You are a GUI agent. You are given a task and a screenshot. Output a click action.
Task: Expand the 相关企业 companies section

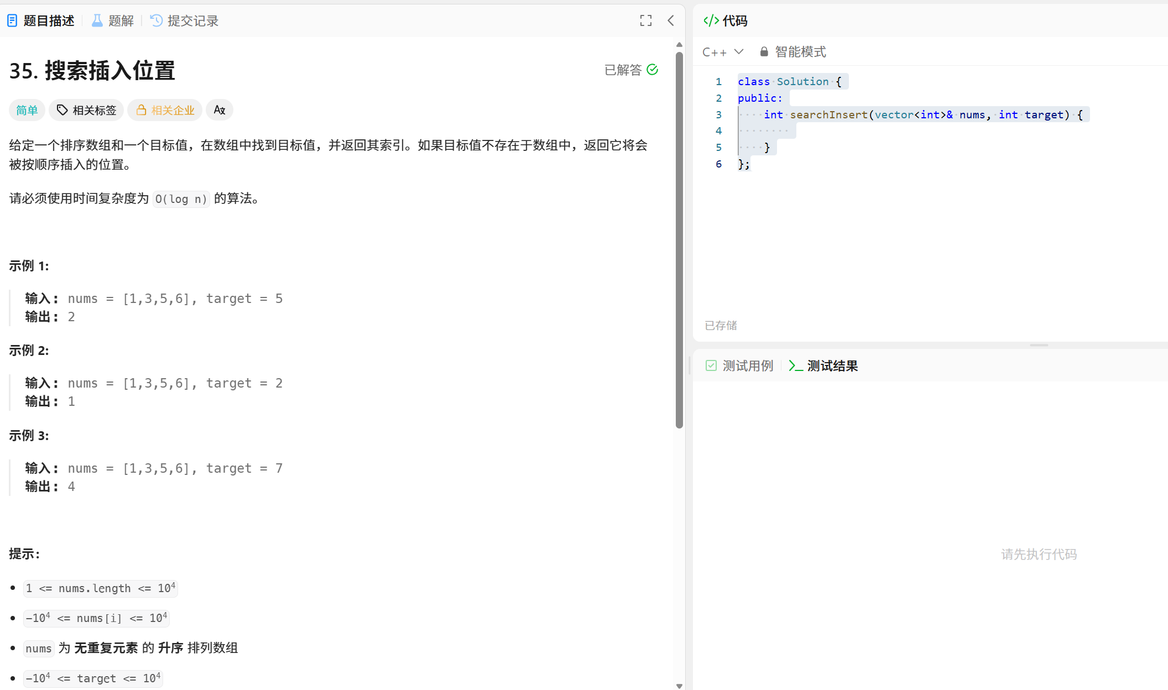point(165,110)
